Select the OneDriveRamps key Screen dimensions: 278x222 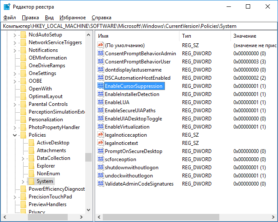tap(47, 66)
